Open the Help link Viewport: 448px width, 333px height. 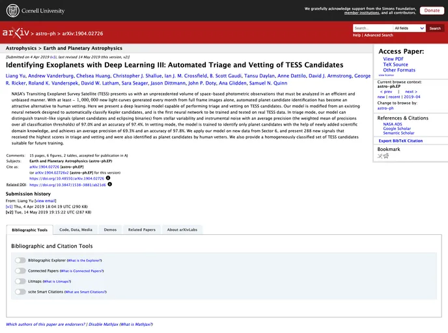[x=357, y=35]
